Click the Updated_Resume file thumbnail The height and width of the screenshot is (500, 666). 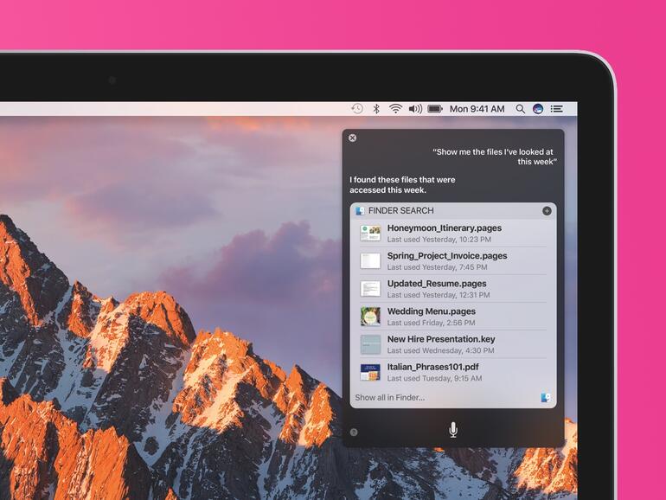pyautogui.click(x=370, y=289)
